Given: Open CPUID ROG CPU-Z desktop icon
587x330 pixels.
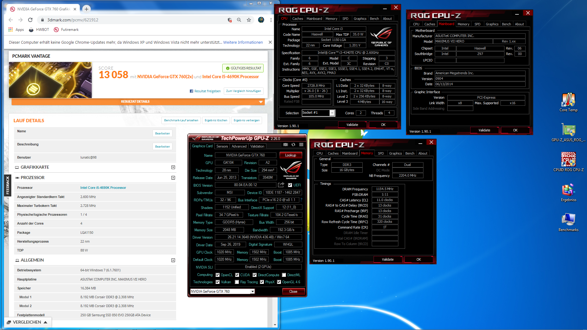Looking at the screenshot, I should (568, 162).
